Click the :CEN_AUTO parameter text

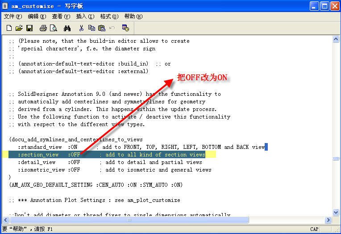pyautogui.click(x=110, y=185)
